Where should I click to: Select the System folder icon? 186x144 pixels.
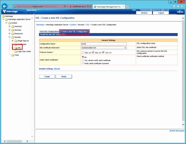coord(10,23)
